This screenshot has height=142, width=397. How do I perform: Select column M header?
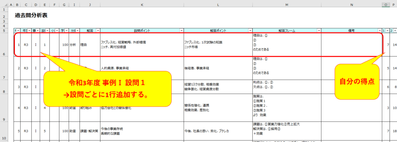click(x=287, y=5)
